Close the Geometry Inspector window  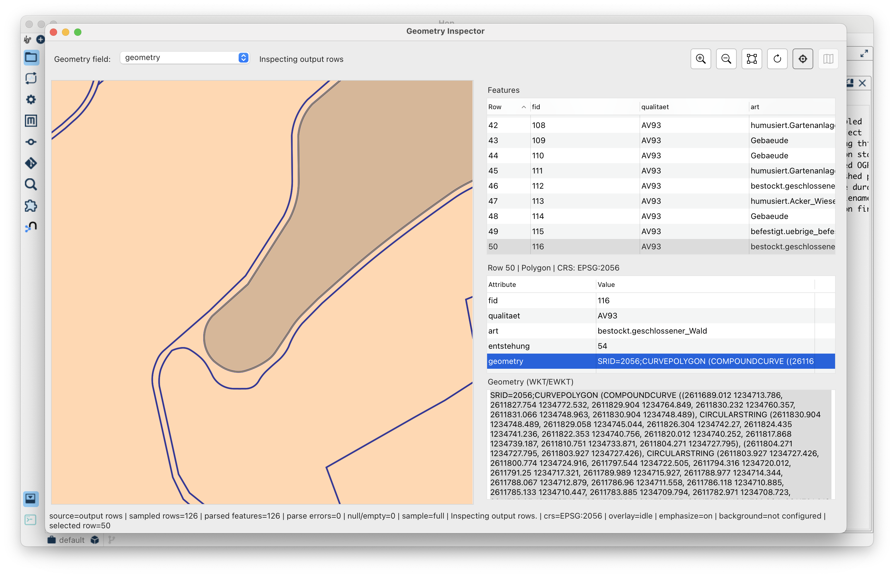[53, 32]
